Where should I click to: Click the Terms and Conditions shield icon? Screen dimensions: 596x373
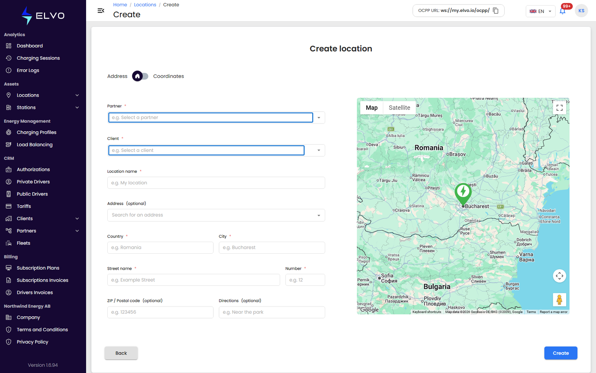click(9, 330)
